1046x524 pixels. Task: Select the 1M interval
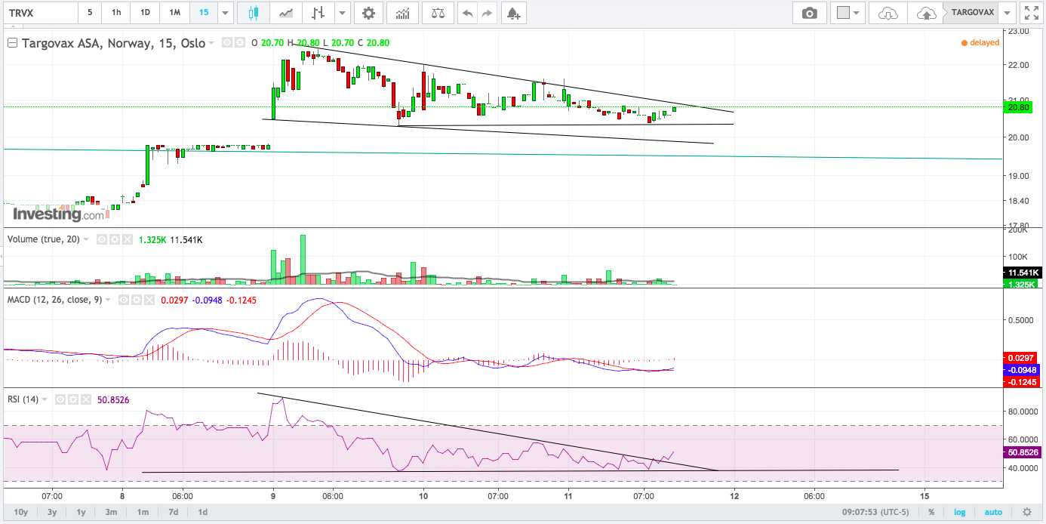[174, 13]
